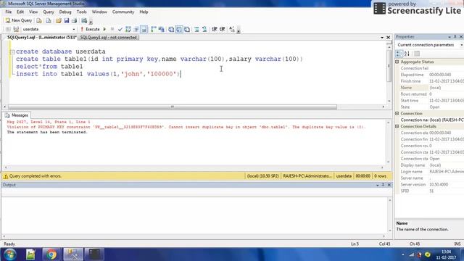Display the Estimated Execution Plan icon
Viewport: 464px width, 261px height.
[128, 29]
